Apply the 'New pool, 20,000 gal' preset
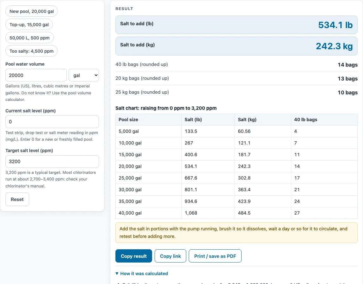The image size is (363, 284). click(32, 11)
